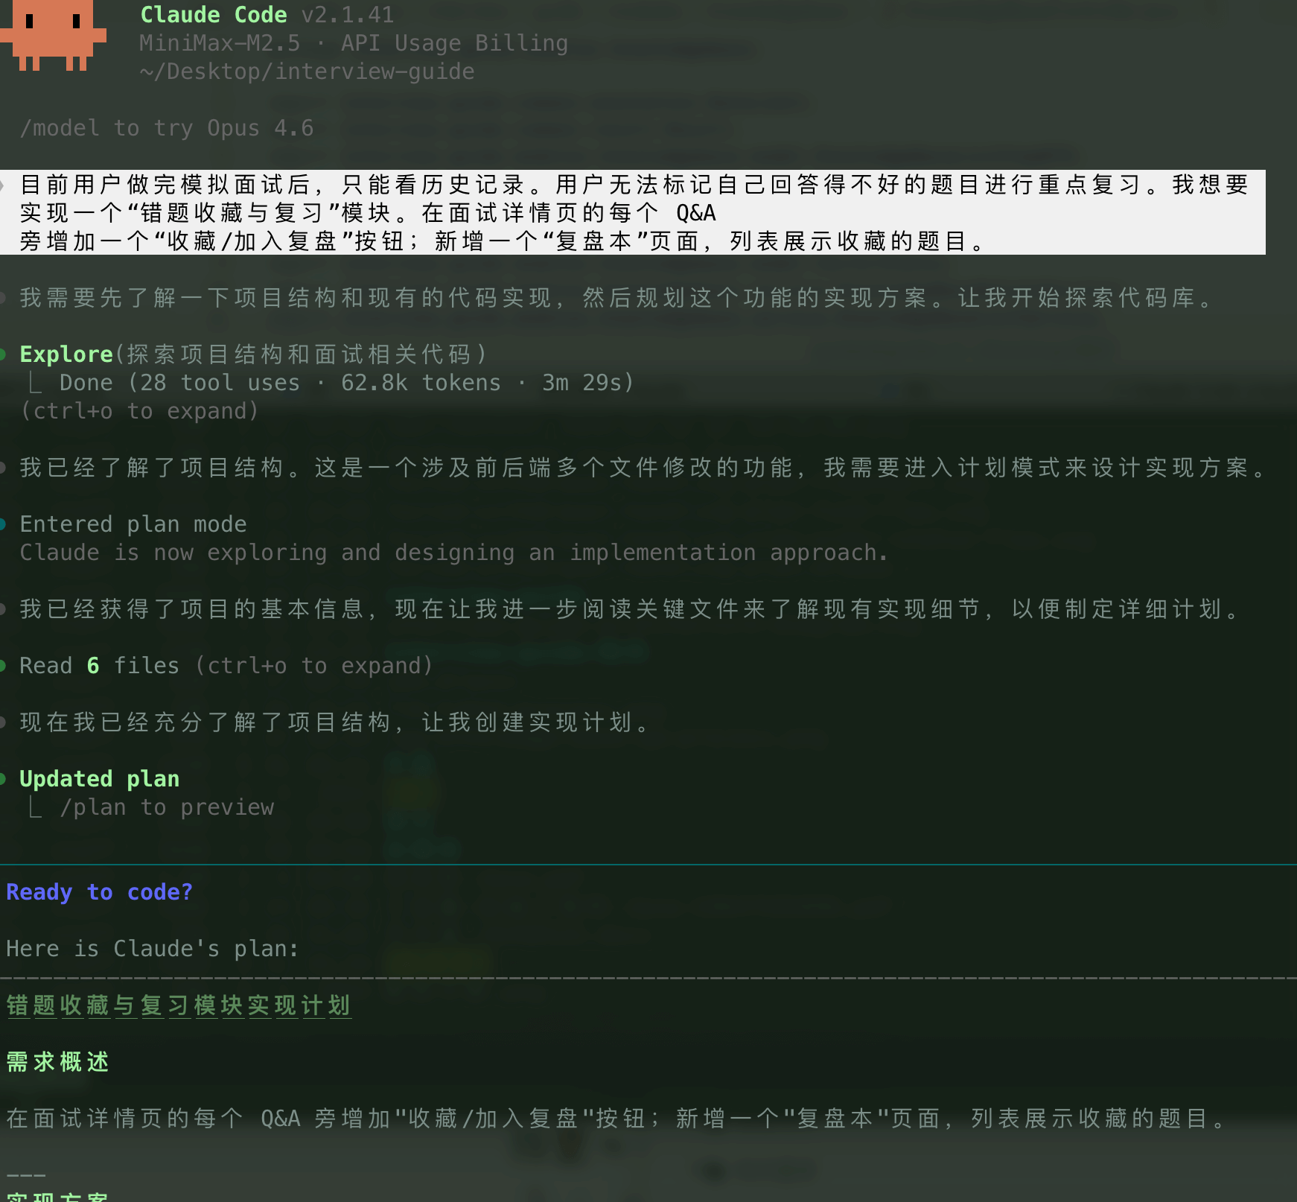Click the version number v2.1.41
The image size is (1297, 1202).
pyautogui.click(x=348, y=15)
